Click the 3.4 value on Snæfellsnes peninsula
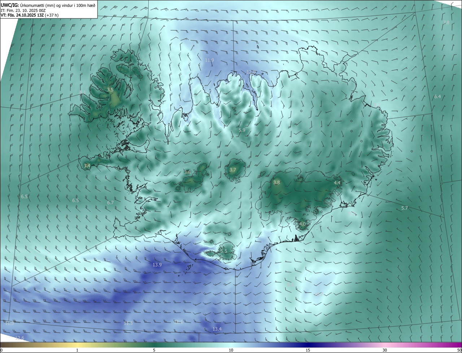 coord(87,166)
